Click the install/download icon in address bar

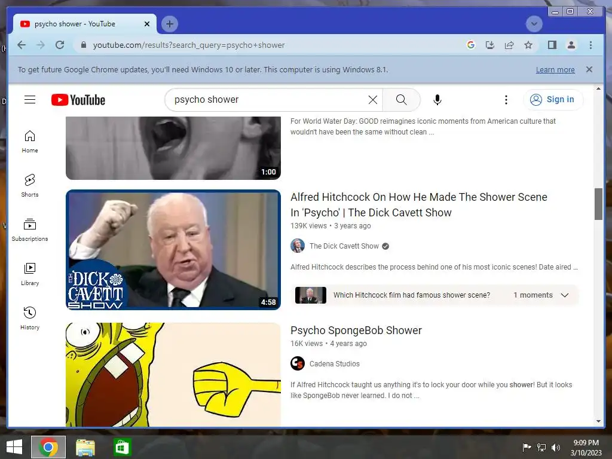[x=490, y=45]
